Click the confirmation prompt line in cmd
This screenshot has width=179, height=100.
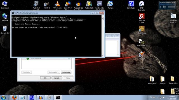point(40,27)
